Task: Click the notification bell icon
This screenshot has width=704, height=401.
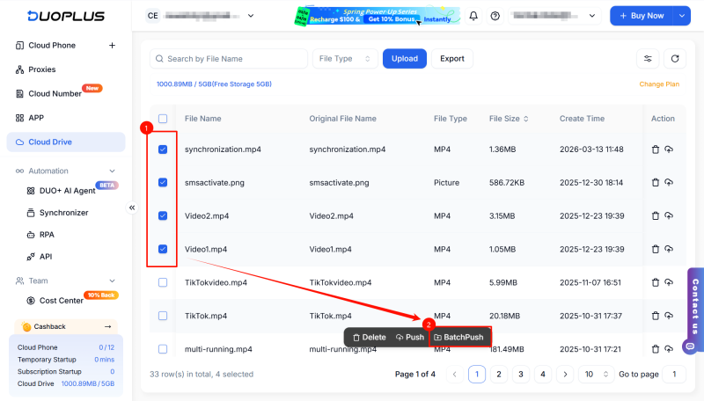Action: (x=473, y=16)
